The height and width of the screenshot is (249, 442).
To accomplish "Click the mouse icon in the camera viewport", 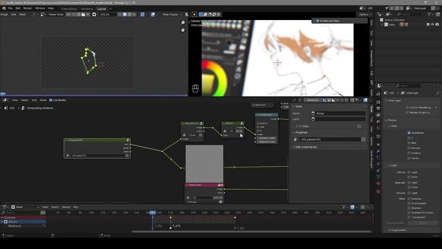I will click(x=195, y=89).
